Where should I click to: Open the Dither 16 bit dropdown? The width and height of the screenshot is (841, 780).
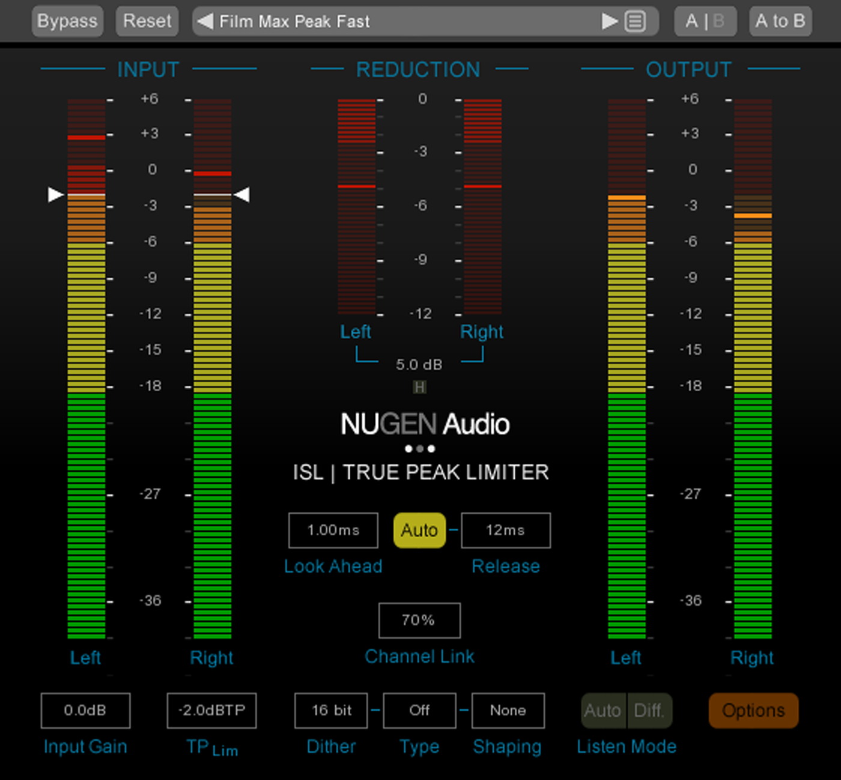[x=332, y=710]
